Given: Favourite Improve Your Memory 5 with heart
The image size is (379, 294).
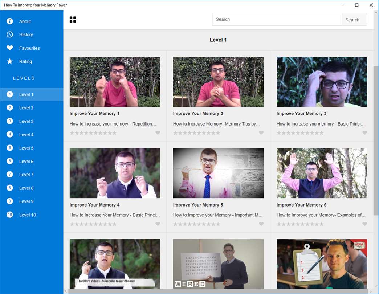Looking at the screenshot, I should coord(261,224).
